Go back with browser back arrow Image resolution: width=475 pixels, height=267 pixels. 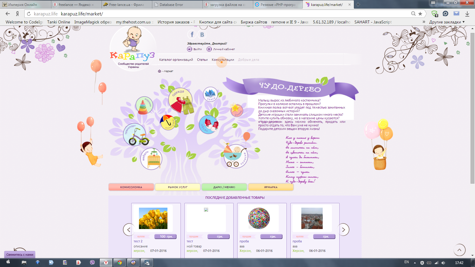point(8,14)
